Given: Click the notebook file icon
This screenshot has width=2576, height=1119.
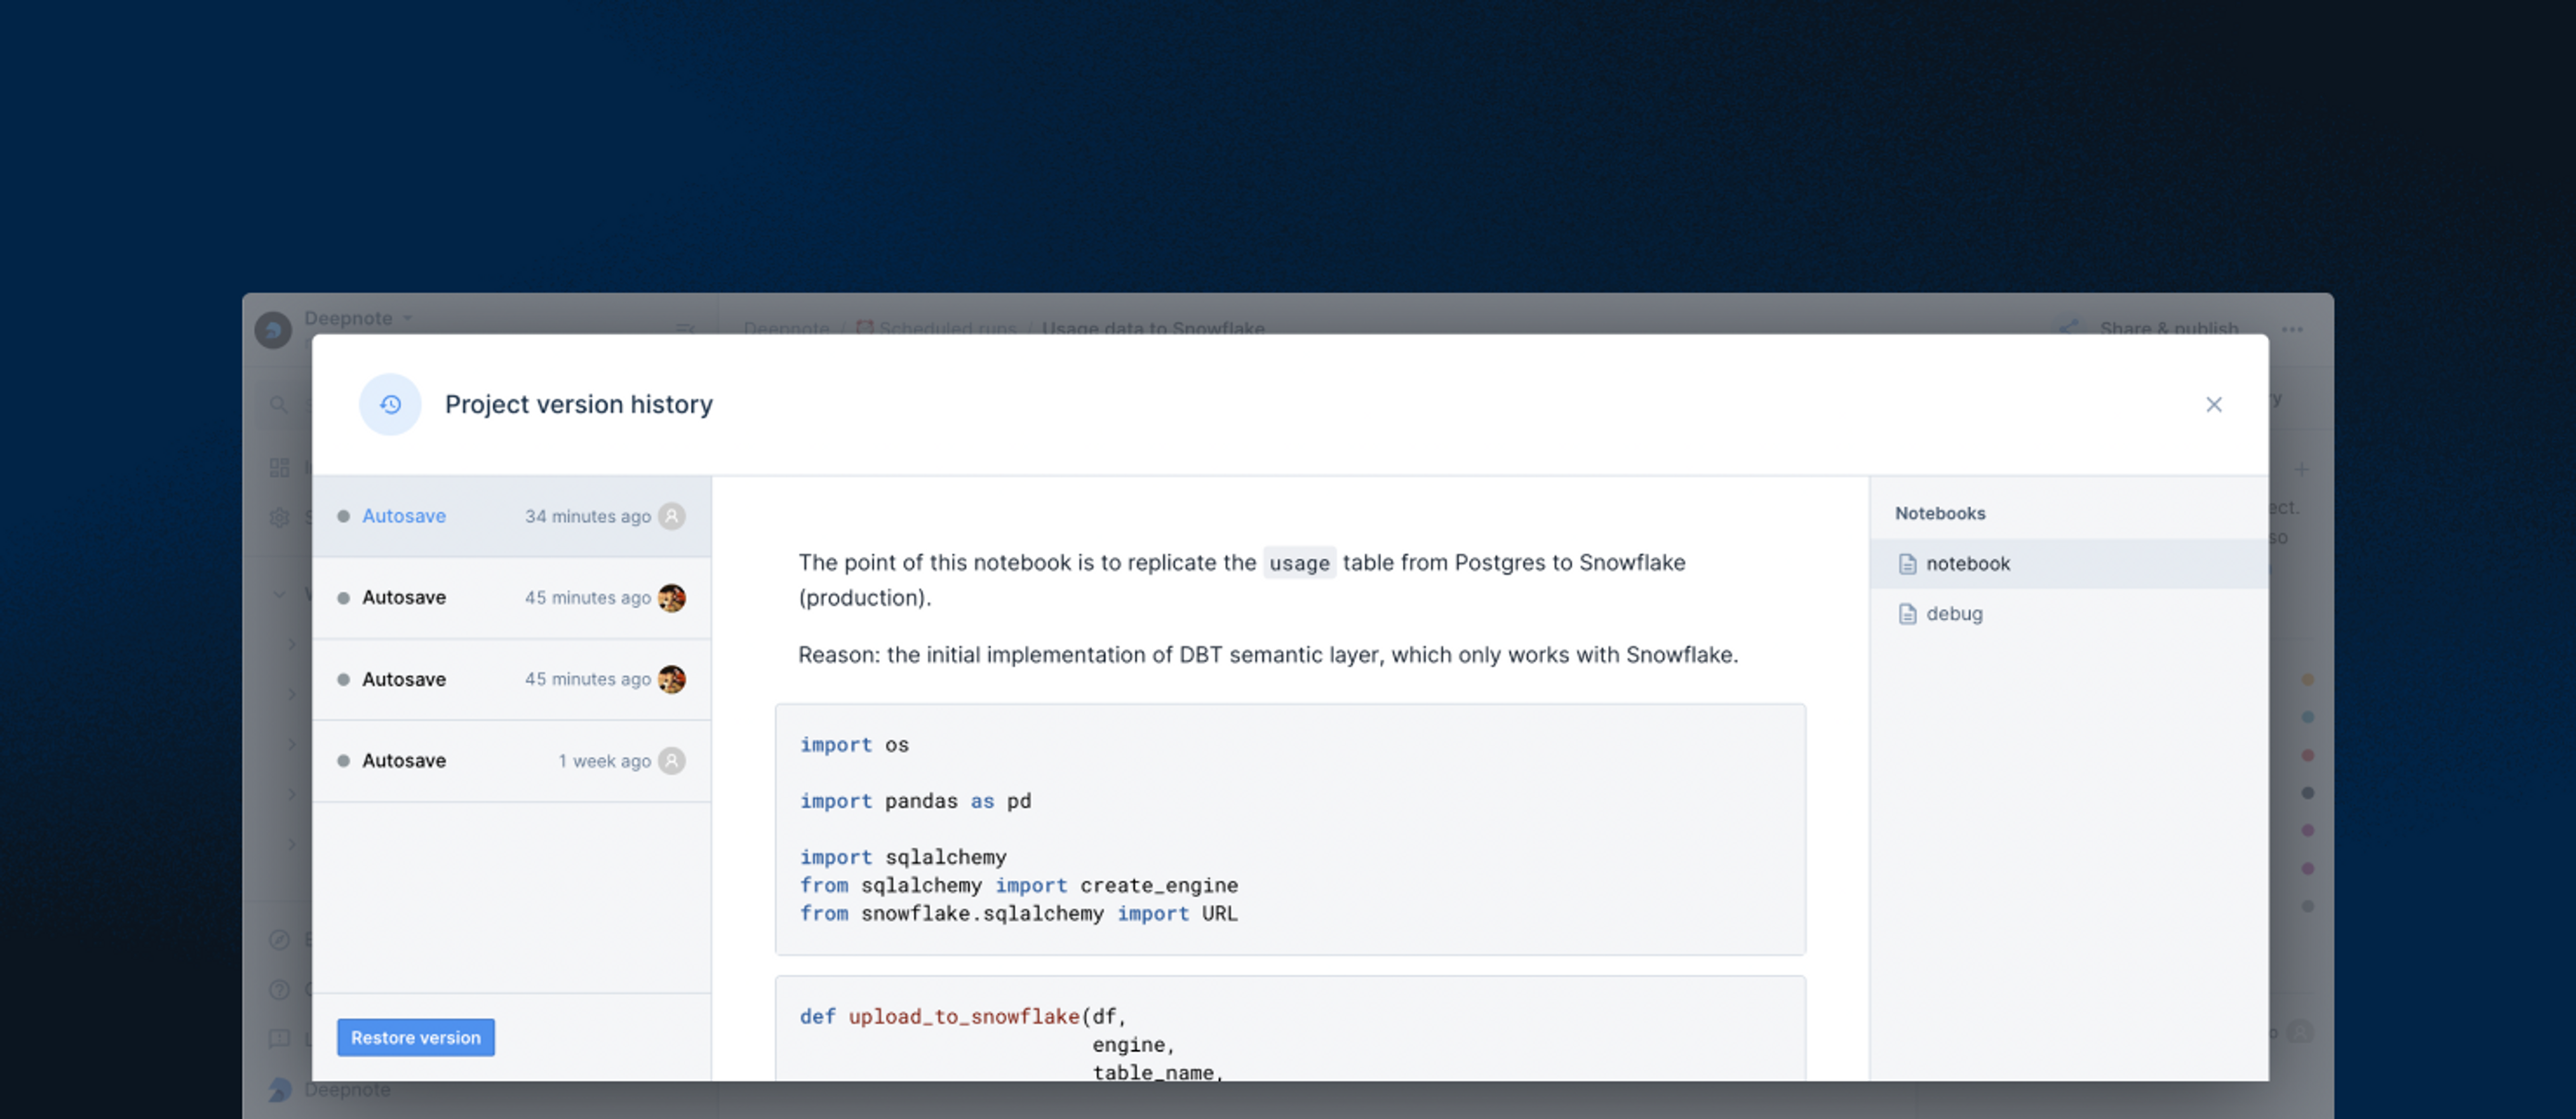Looking at the screenshot, I should tap(1907, 564).
